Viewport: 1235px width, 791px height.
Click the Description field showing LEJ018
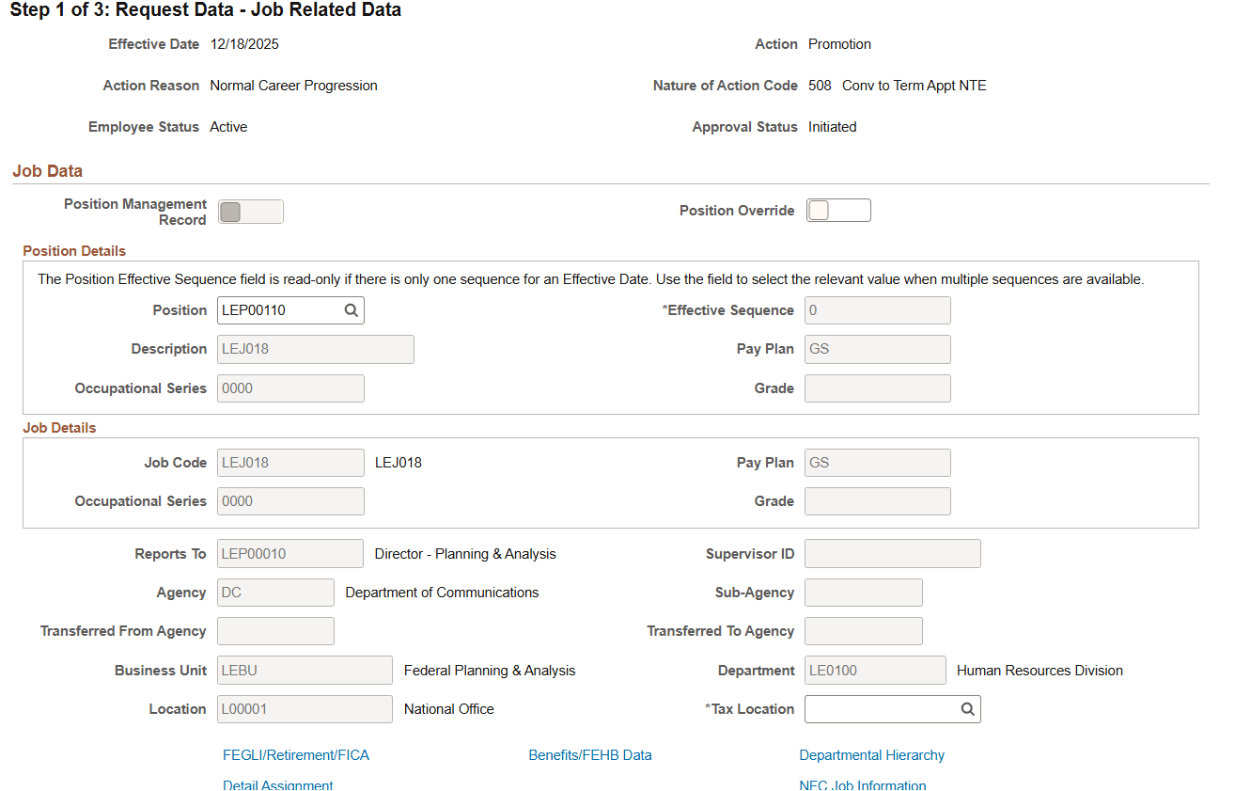(315, 349)
